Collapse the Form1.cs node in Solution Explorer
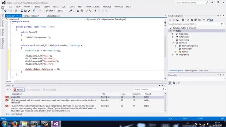The width and height of the screenshot is (226, 127). [x=173, y=43]
